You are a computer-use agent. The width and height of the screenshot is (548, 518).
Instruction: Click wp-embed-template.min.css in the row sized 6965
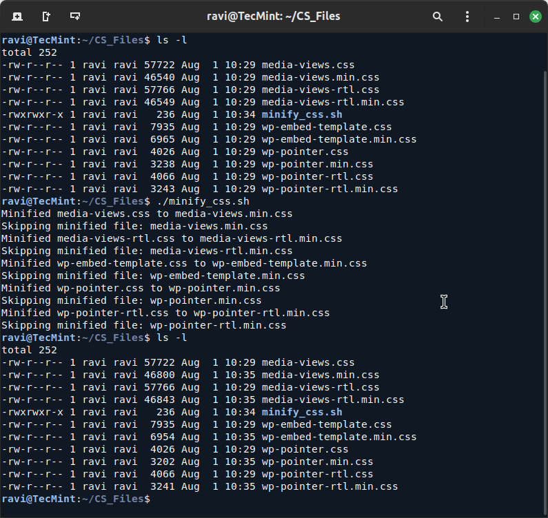(339, 139)
